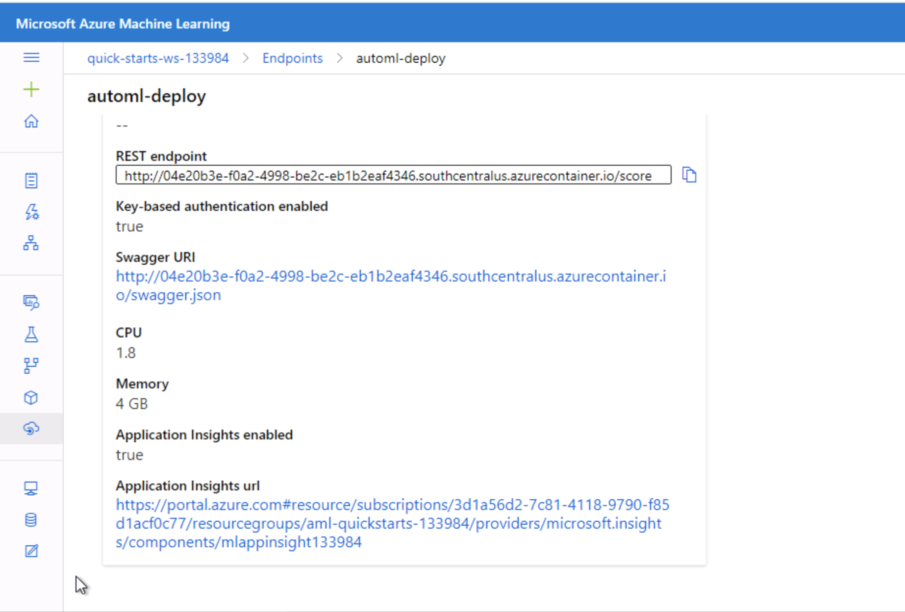Go to quick-starts-ws-133984 breadcrumb
Image resolution: width=905 pixels, height=612 pixels.
tap(158, 58)
